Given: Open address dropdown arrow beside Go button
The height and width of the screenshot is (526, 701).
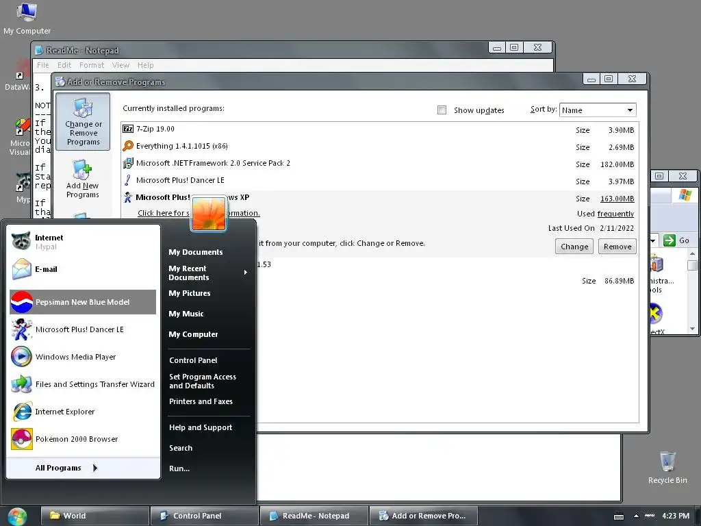Looking at the screenshot, I should tap(652, 240).
